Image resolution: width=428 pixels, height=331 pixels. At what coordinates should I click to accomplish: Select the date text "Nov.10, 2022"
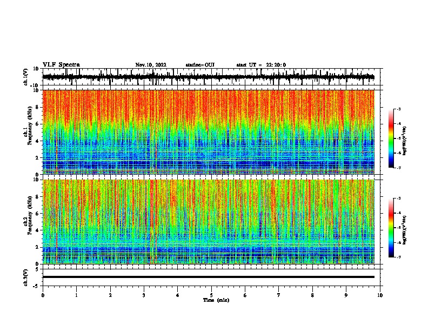[x=151, y=65]
